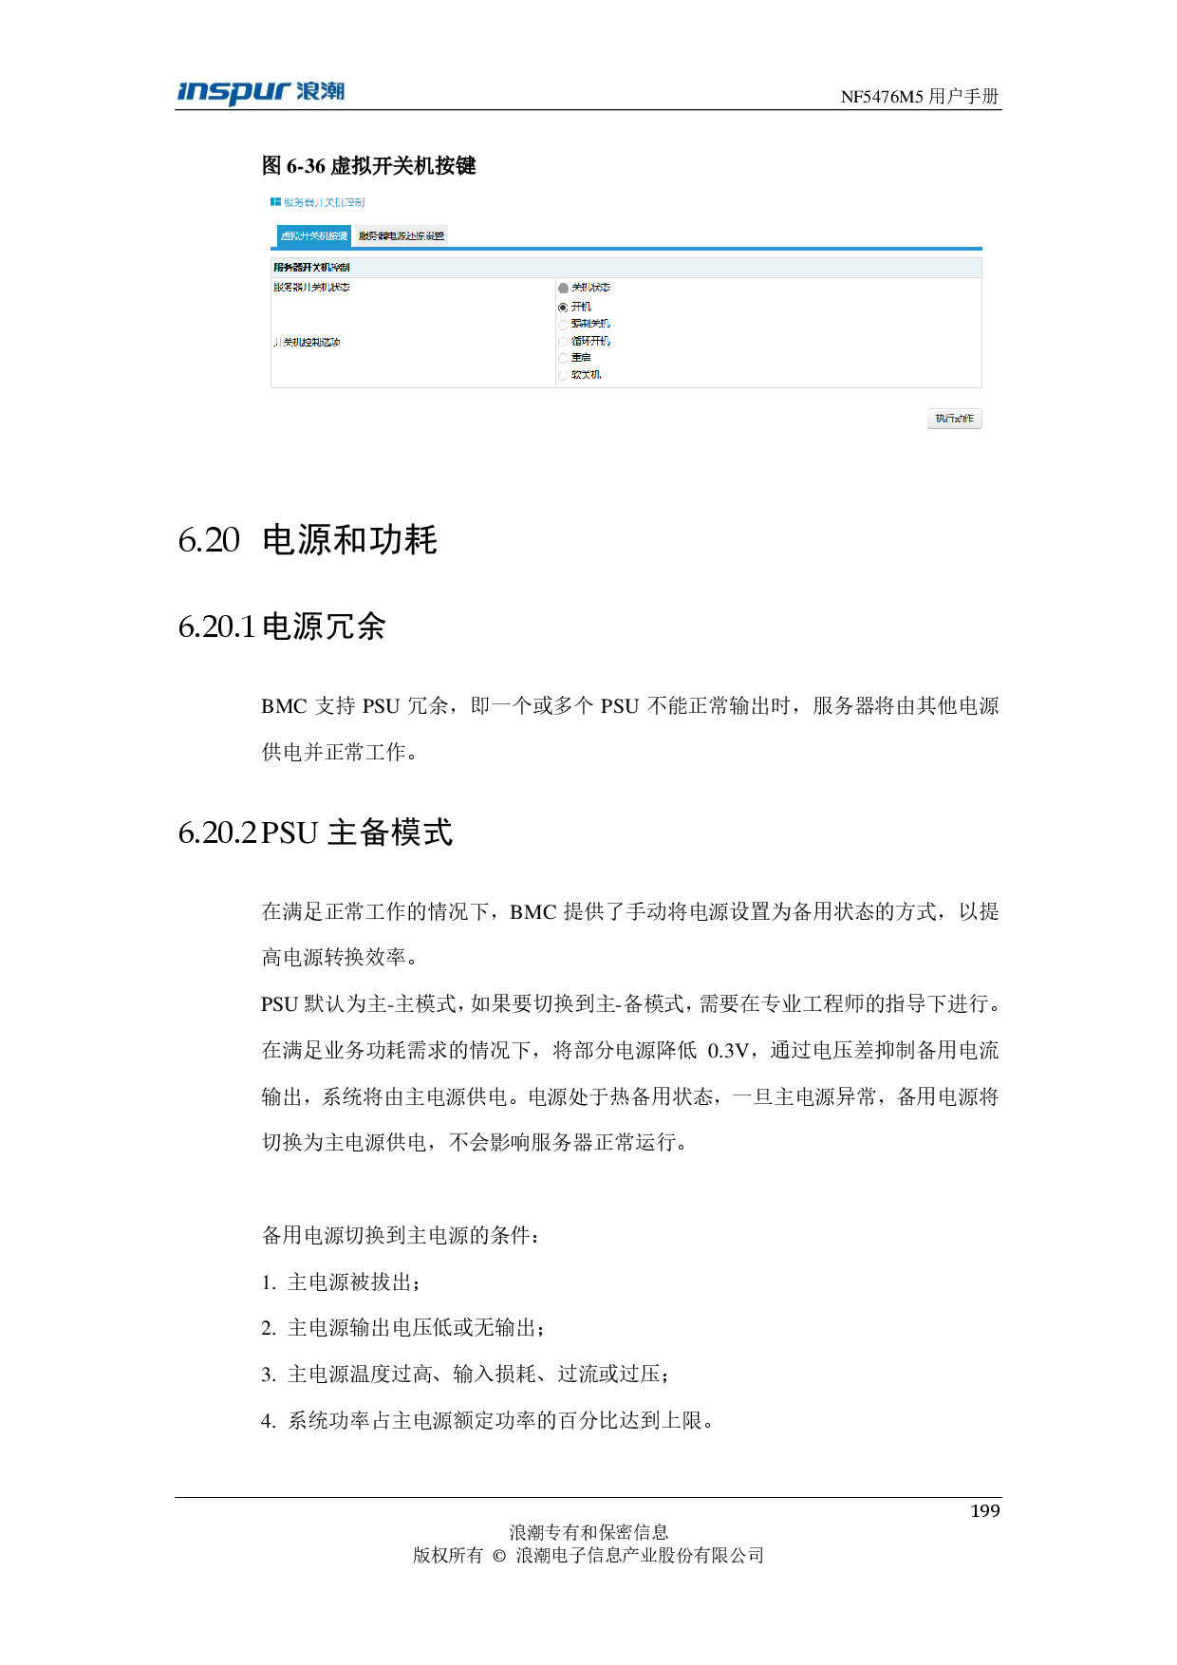Image resolution: width=1177 pixels, height=1665 pixels.
Task: Open the 服务器电源还原设置 tab
Action: pos(401,236)
